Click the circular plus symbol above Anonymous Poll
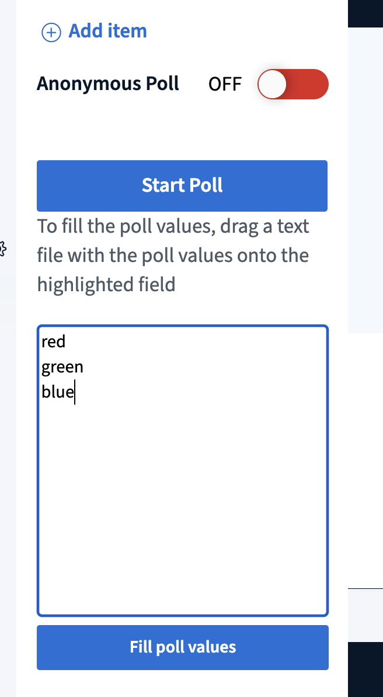Screen dimensions: 383x697 click(51, 32)
